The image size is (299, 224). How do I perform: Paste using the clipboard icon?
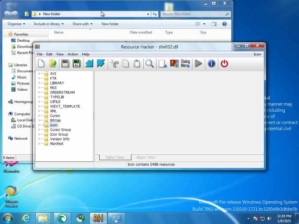tap(137, 64)
